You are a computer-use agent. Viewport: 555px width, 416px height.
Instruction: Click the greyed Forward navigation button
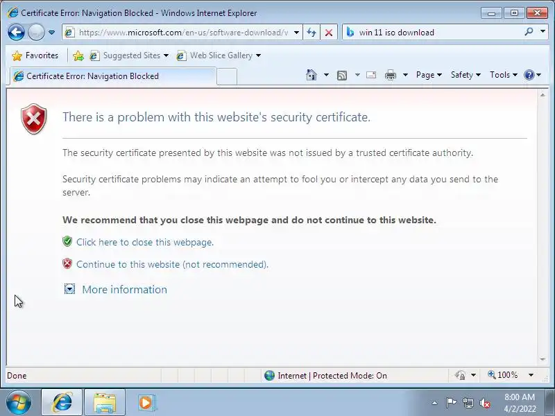(x=36, y=32)
